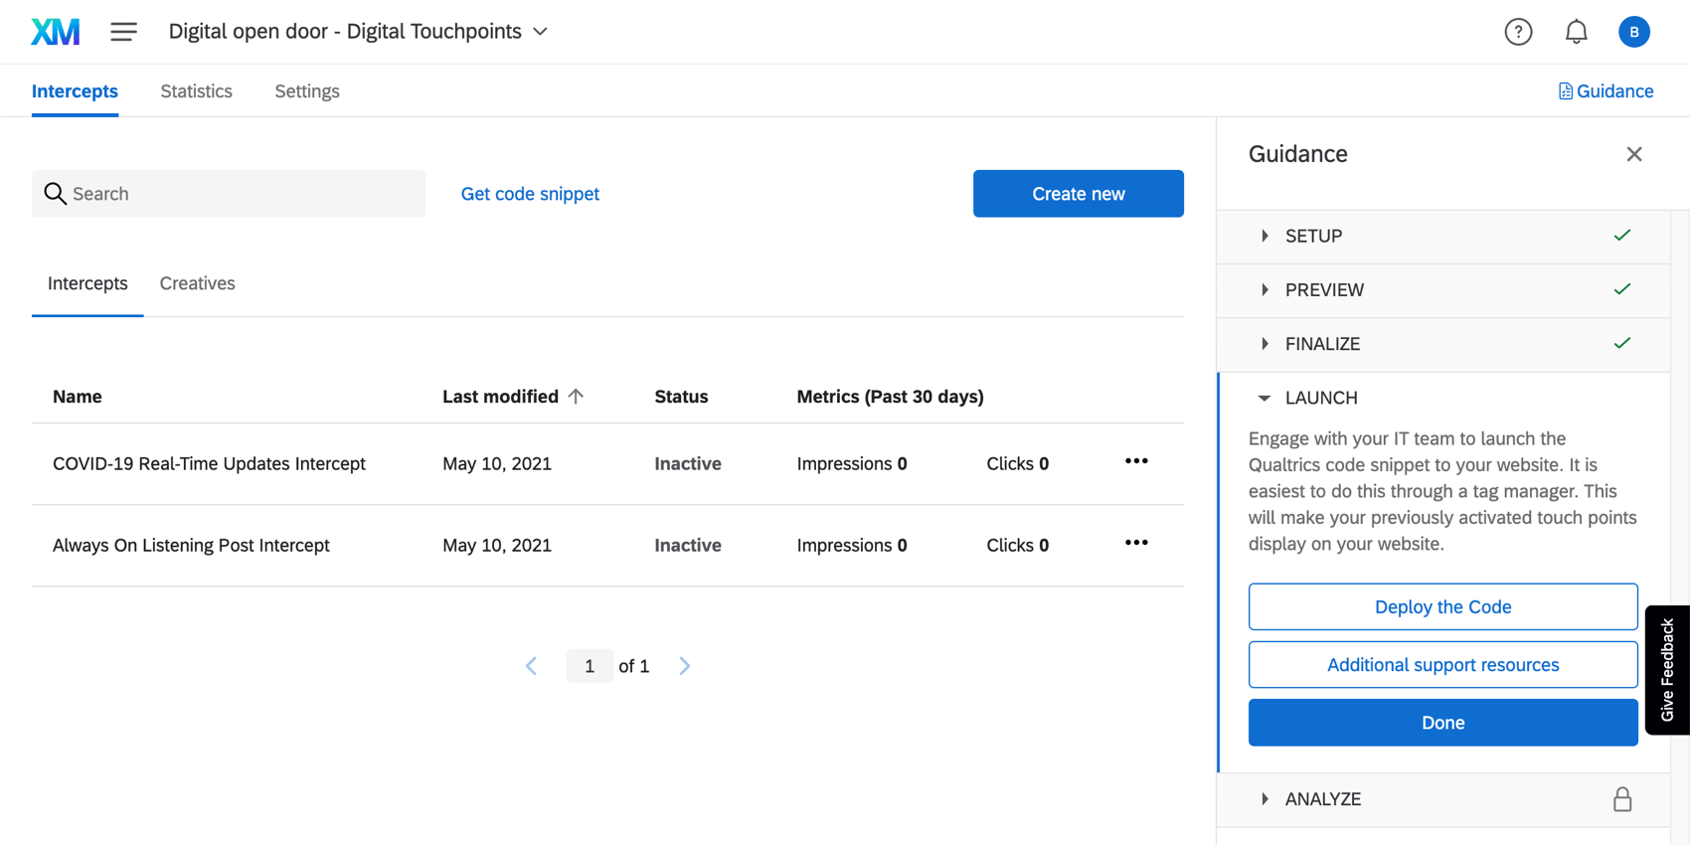Screen dimensions: 1690x845
Task: Open the user account avatar B
Action: click(1634, 32)
